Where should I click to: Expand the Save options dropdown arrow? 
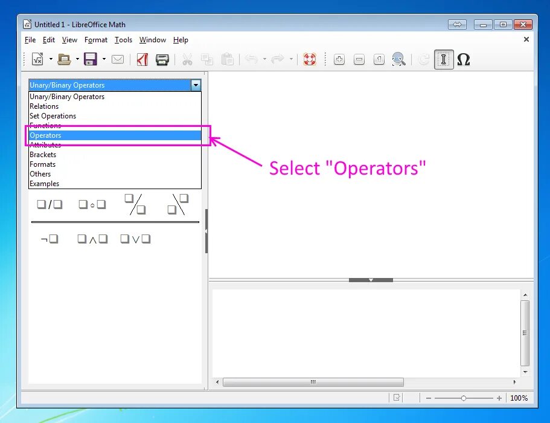(104, 59)
